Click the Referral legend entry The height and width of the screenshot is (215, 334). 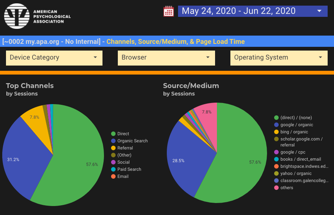click(x=125, y=148)
